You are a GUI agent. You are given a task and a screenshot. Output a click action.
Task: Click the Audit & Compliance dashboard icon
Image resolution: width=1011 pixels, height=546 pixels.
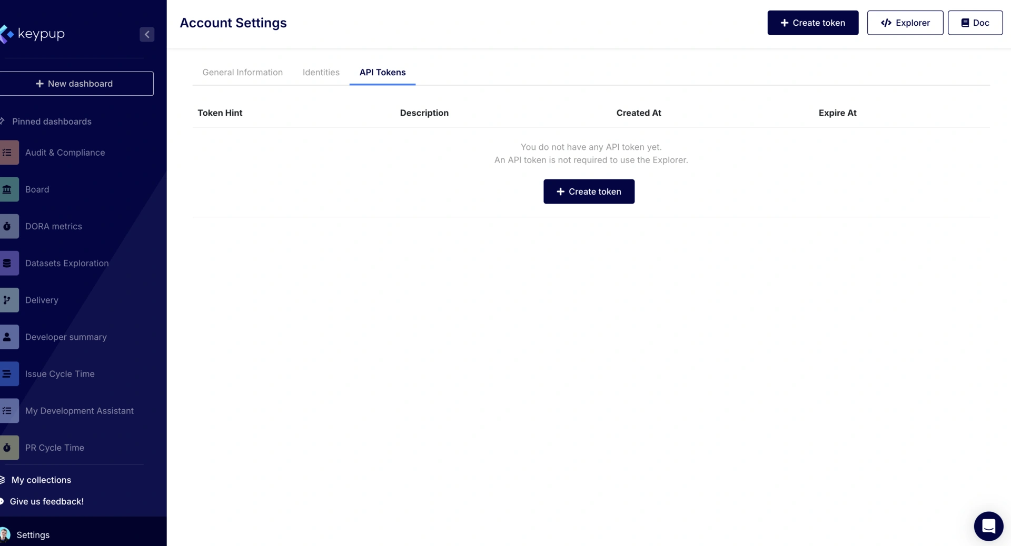point(8,153)
